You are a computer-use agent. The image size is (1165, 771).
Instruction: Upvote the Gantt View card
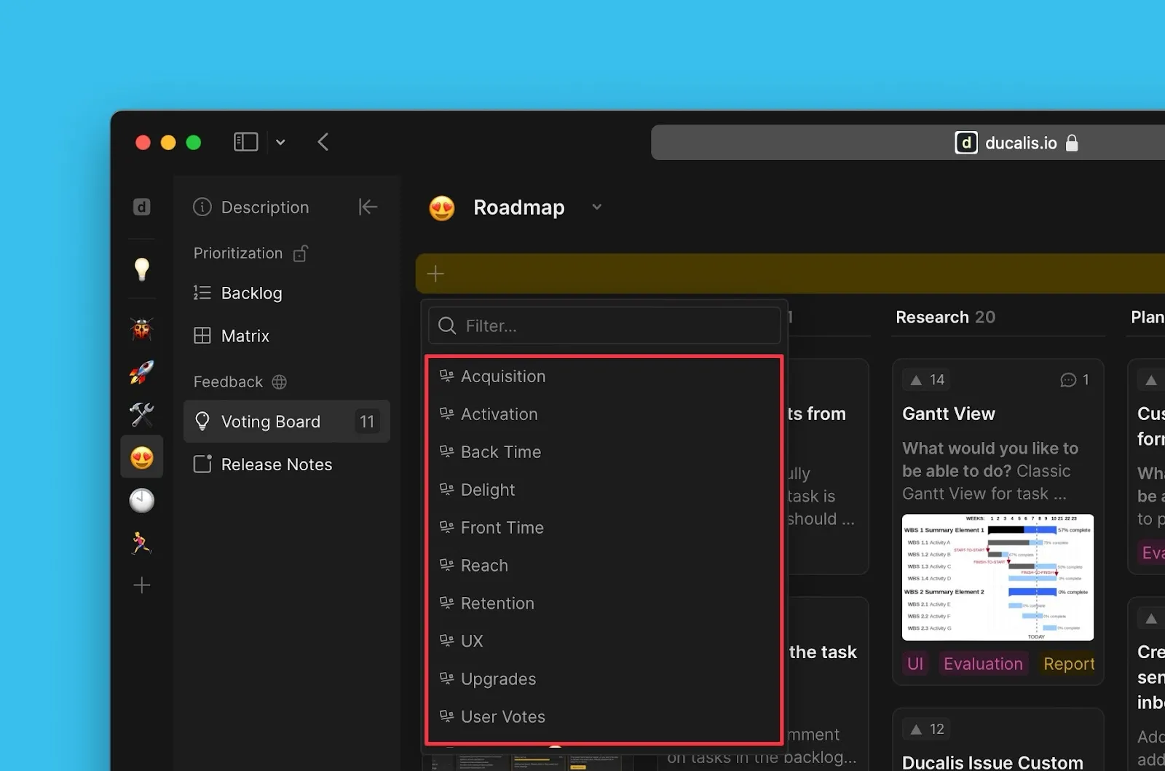pyautogui.click(x=917, y=380)
